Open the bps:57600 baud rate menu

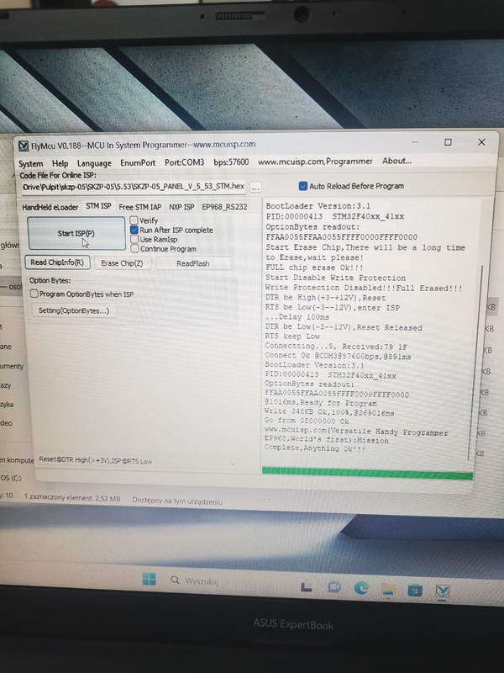231,162
